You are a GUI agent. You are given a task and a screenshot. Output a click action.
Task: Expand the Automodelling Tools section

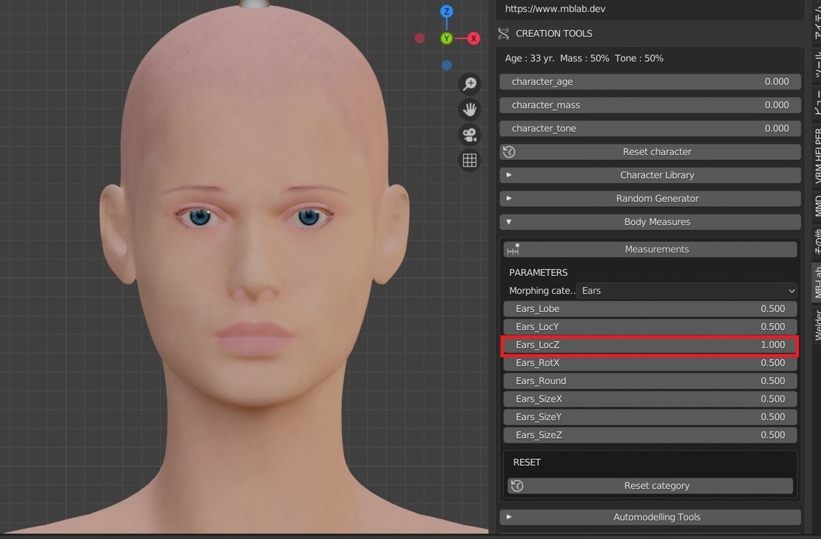click(650, 517)
